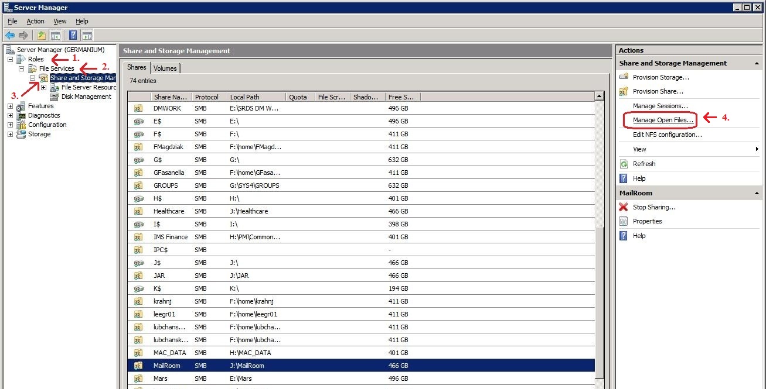Screen dimensions: 766x389
Task: Click the Forward arrow toolbar icon
Action: pos(23,35)
